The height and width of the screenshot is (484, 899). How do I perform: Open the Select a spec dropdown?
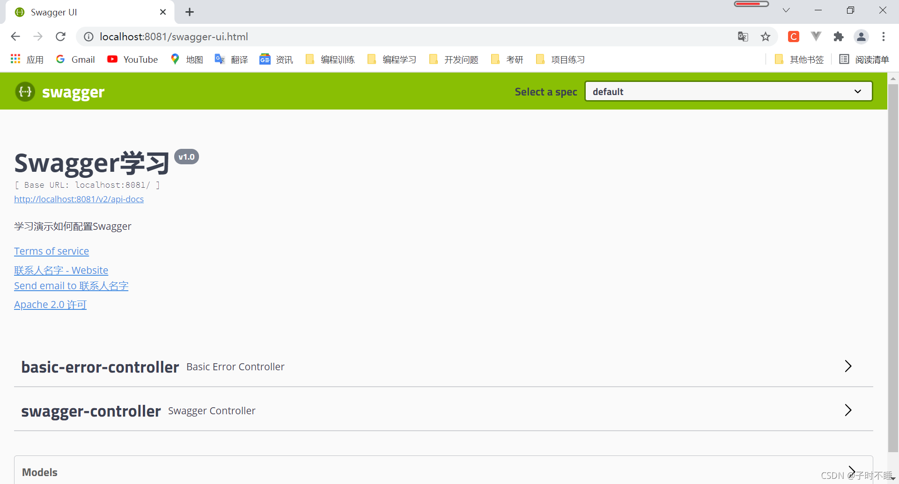click(729, 91)
